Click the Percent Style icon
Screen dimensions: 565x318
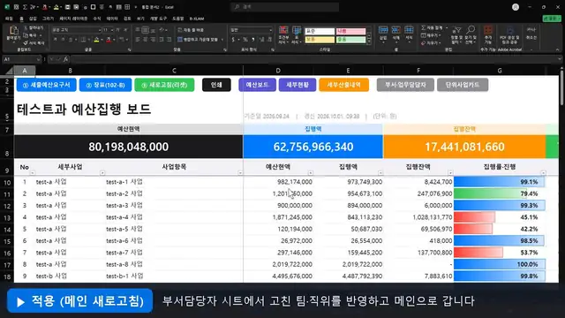(245, 39)
